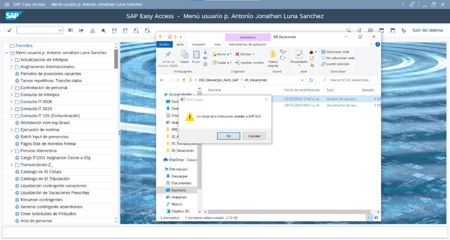This screenshot has width=450, height=240.
Task: Click the SAP search magnifier icon
Action: tap(348, 30)
